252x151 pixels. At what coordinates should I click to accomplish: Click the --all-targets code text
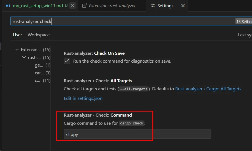[x=134, y=89]
